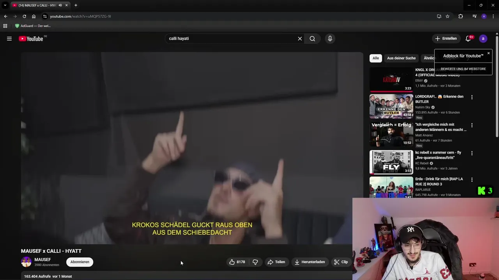The image size is (499, 280).
Task: Open the Chrome three-dot menu
Action: 493,16
